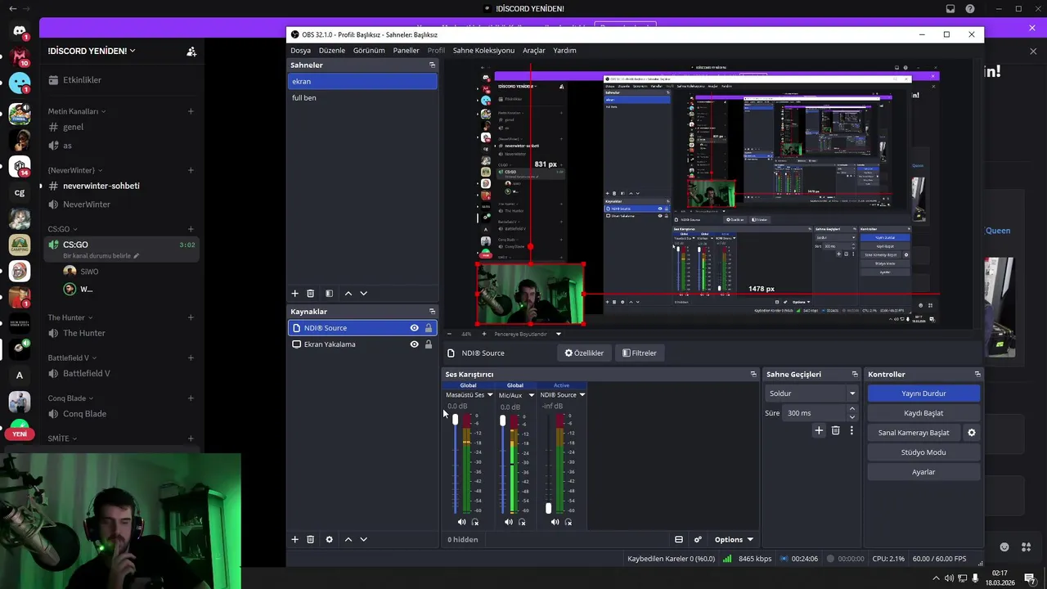The height and width of the screenshot is (589, 1047).
Task: Remove selected source with Kaynaklar trash icon
Action: click(x=310, y=539)
